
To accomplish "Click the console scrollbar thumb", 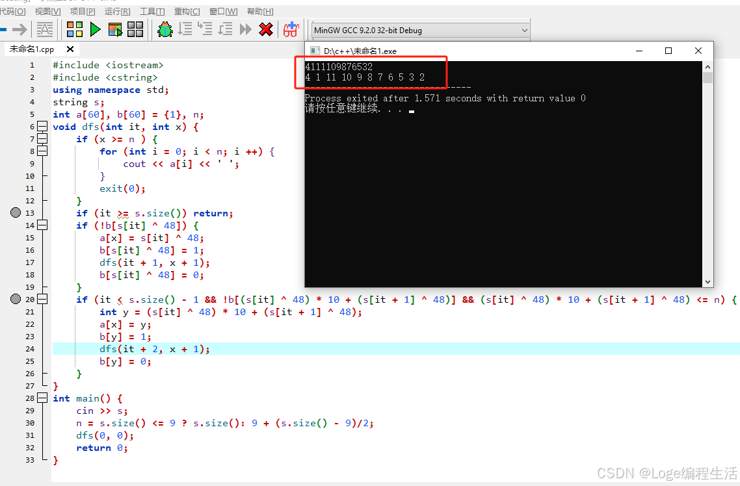I will pyautogui.click(x=707, y=77).
